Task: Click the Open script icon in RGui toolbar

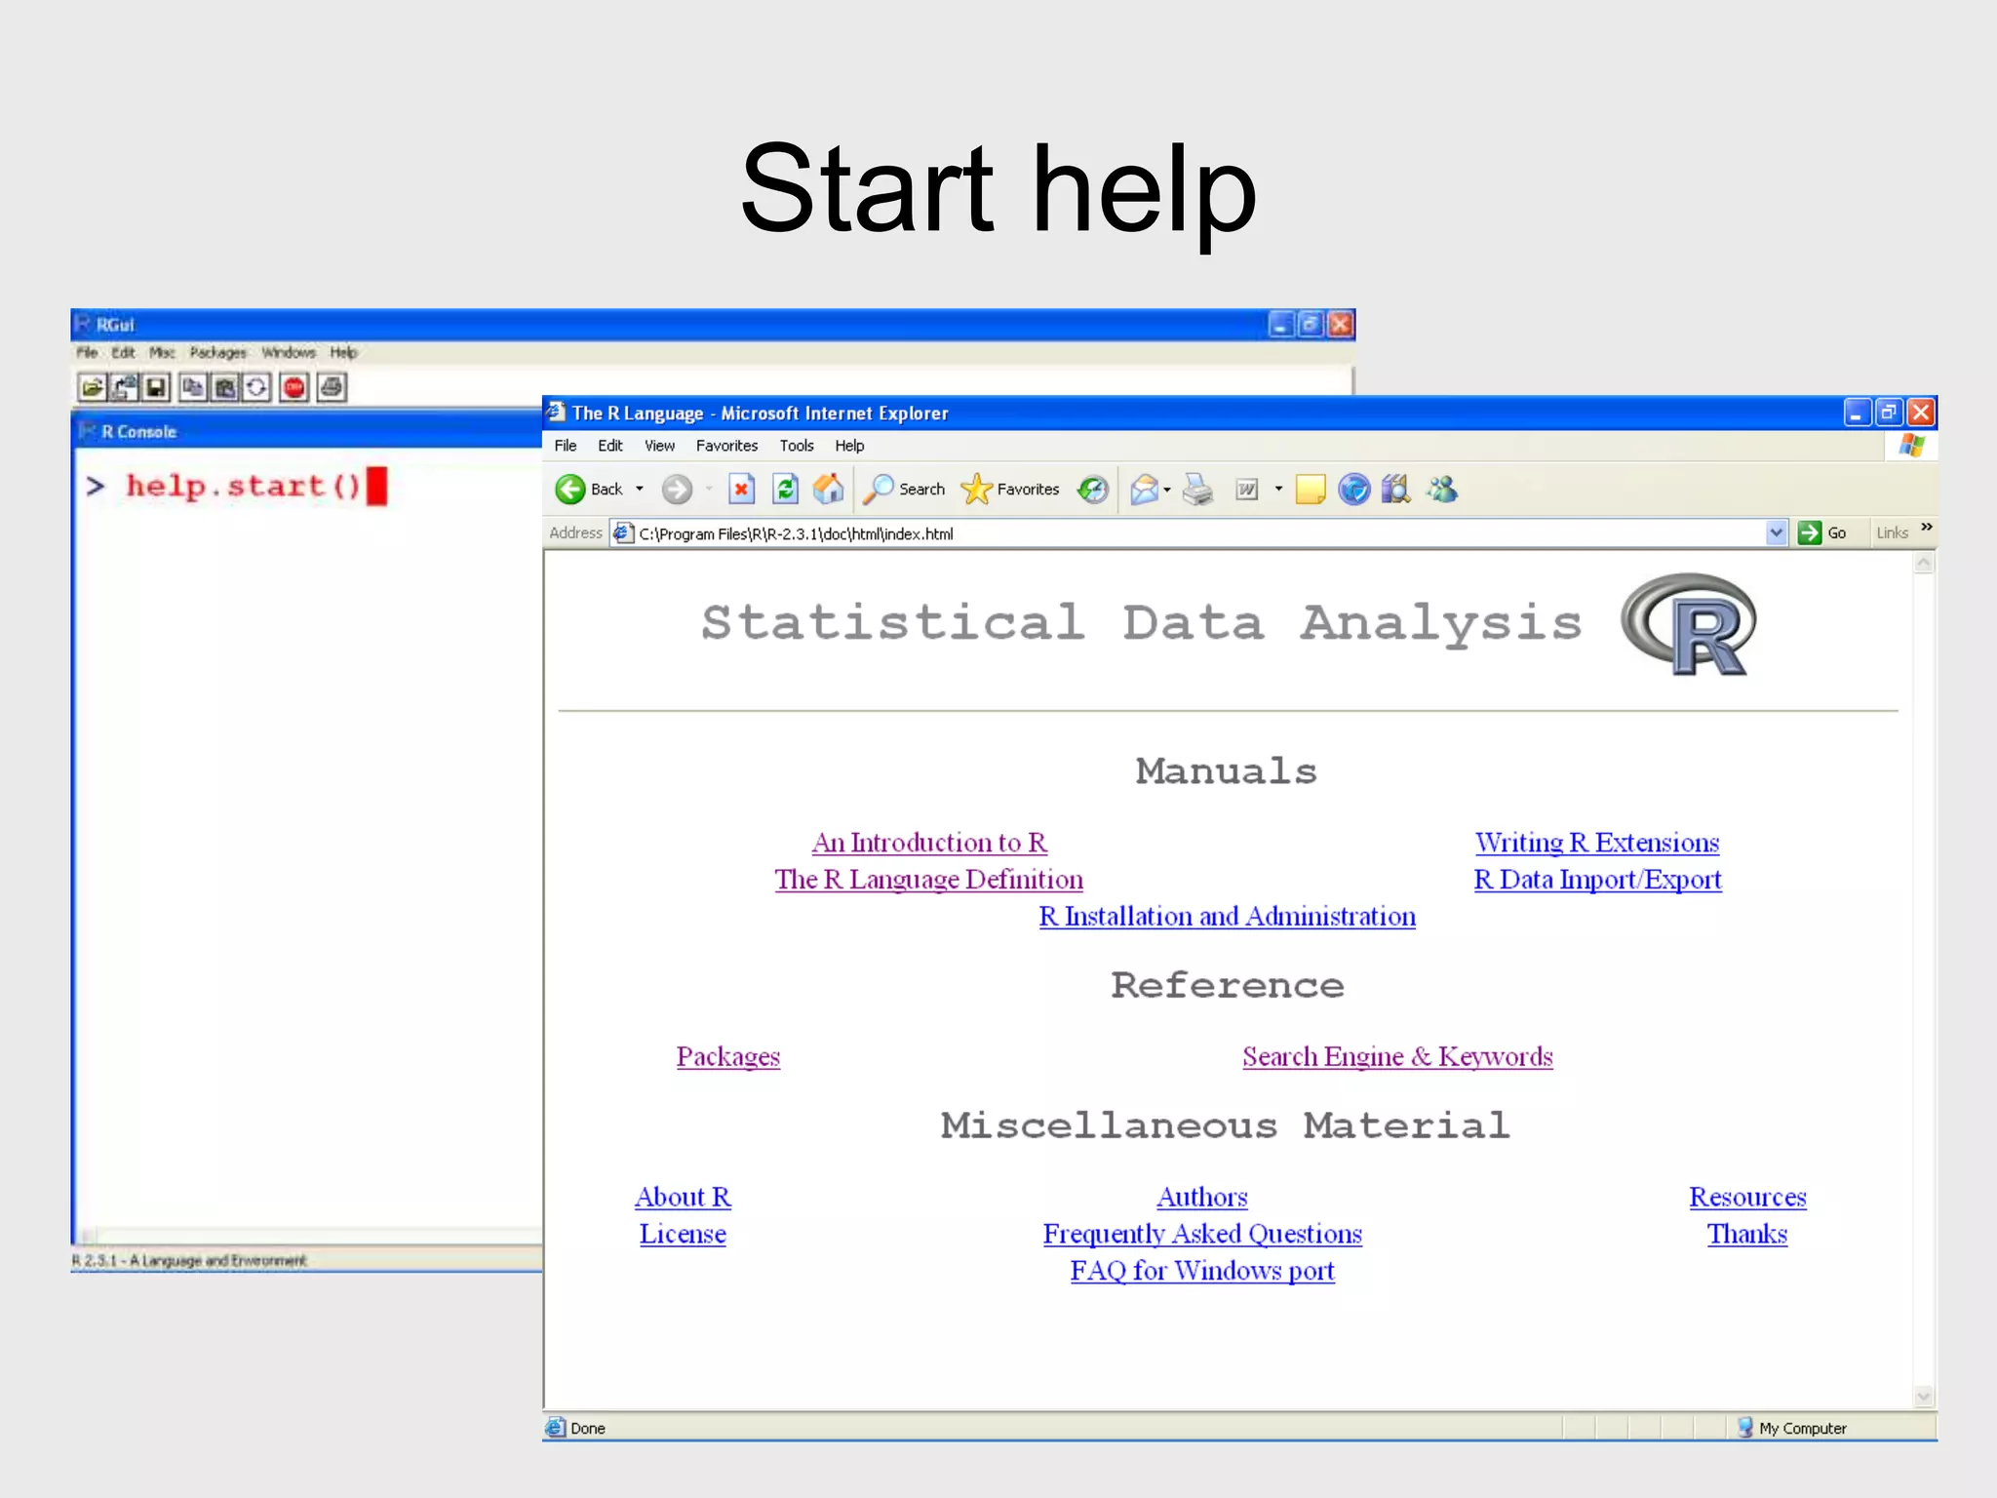Action: pyautogui.click(x=93, y=387)
